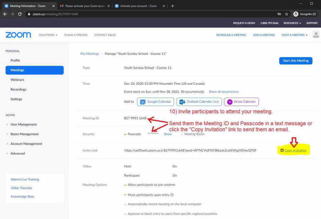The width and height of the screenshot is (321, 219).
Task: Click the Copy Invitation link
Action: click(x=295, y=150)
